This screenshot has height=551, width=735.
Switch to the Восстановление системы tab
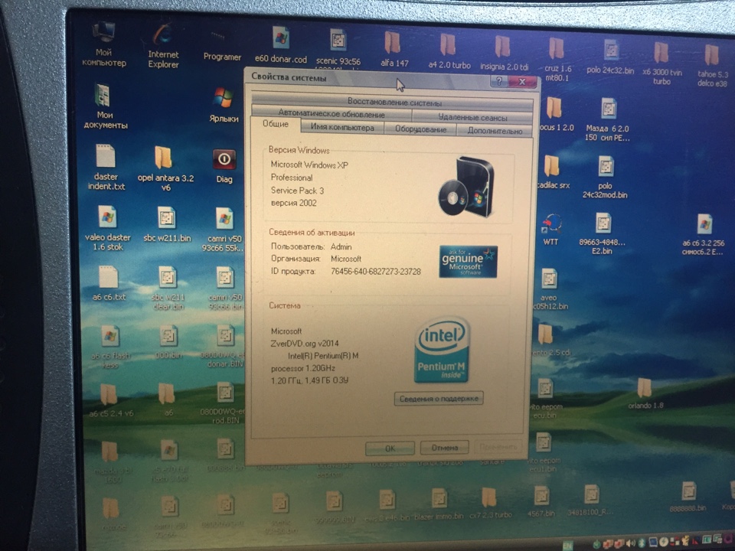click(393, 101)
